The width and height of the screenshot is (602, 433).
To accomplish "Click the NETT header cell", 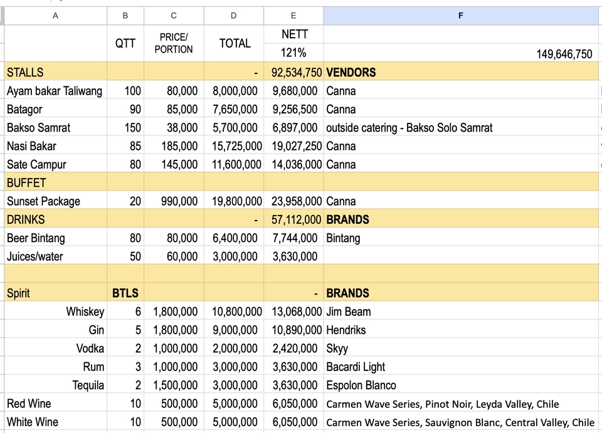I will (293, 34).
